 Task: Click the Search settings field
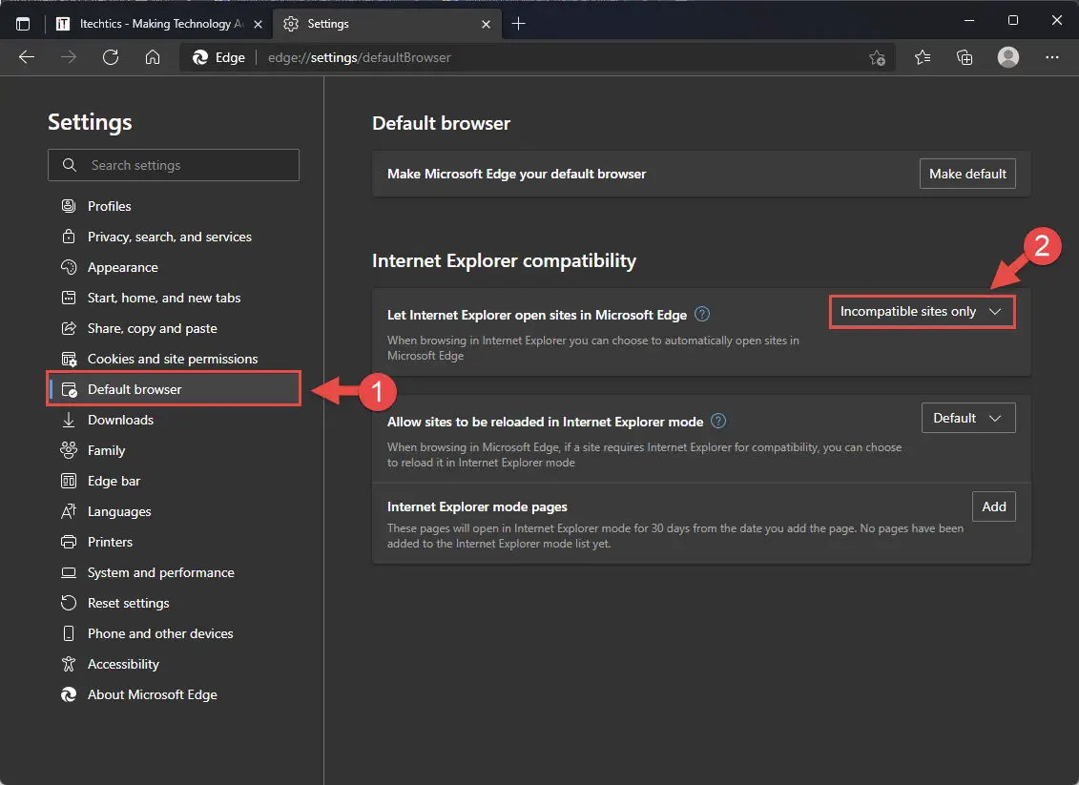coord(174,165)
